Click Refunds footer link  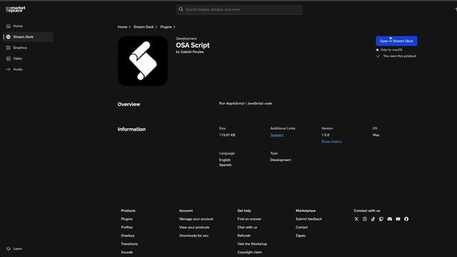pos(244,236)
